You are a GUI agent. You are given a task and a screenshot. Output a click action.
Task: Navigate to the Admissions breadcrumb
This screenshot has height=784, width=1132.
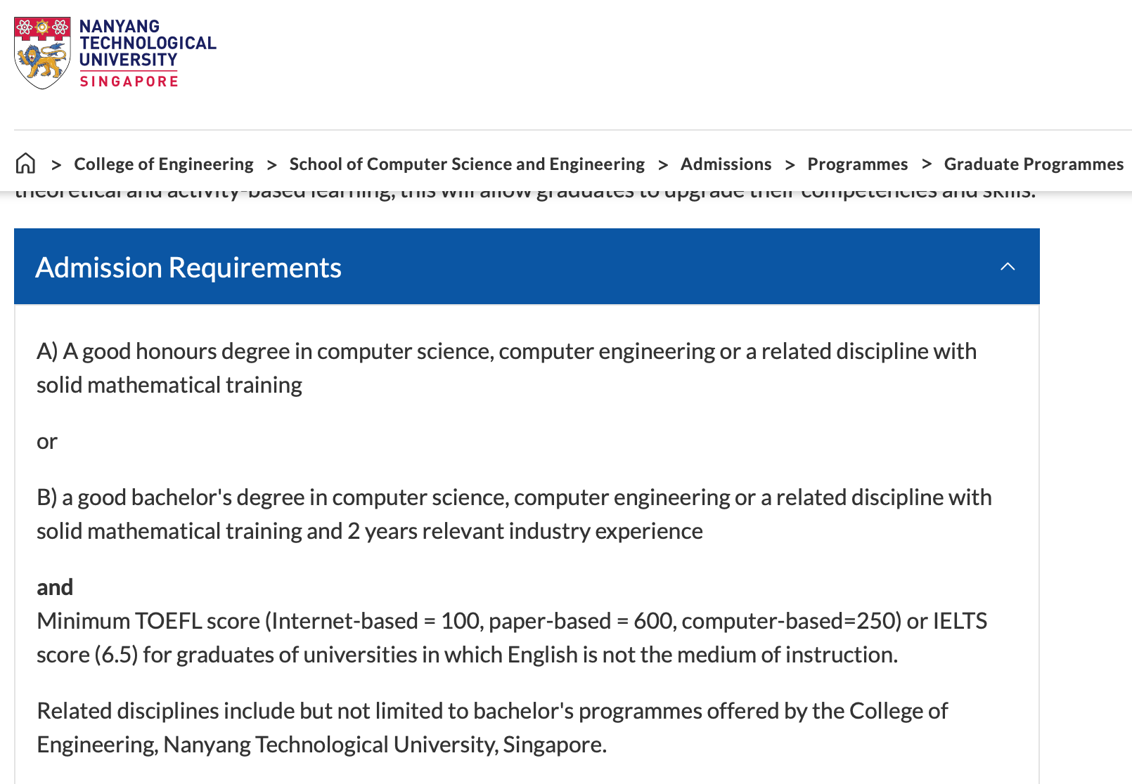726,164
